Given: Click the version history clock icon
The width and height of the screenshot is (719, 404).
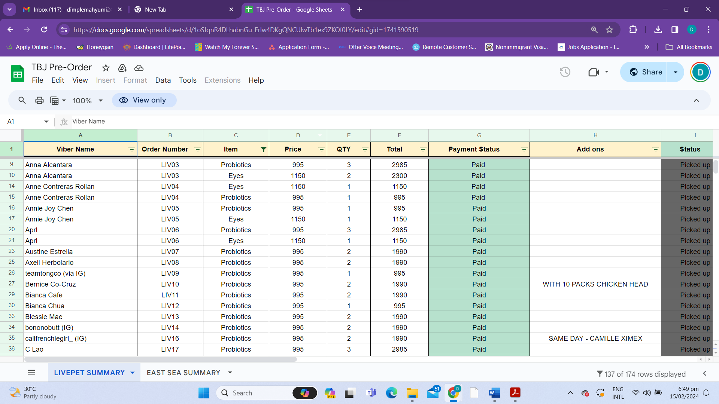Looking at the screenshot, I should pyautogui.click(x=565, y=72).
